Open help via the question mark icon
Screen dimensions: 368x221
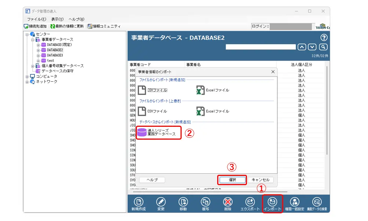[x=324, y=37]
